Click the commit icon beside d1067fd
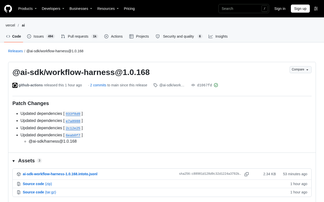 [x=193, y=85]
